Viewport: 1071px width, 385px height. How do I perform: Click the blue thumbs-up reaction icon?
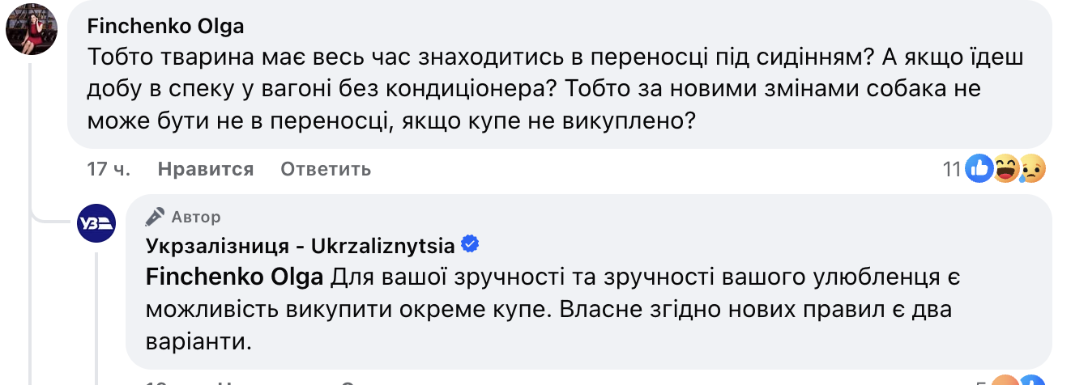[979, 168]
